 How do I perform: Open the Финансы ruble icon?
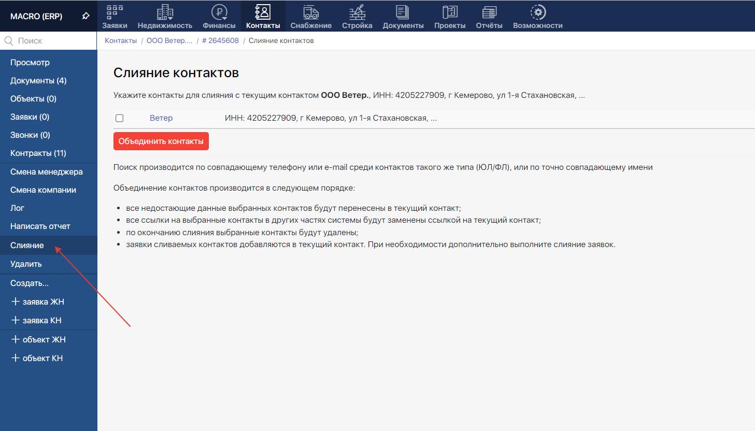click(219, 12)
